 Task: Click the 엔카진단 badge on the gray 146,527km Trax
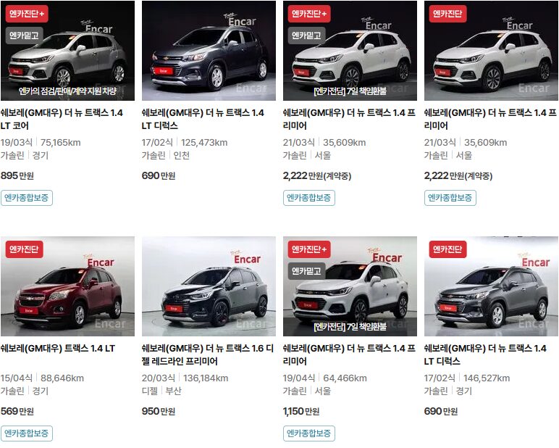447,249
